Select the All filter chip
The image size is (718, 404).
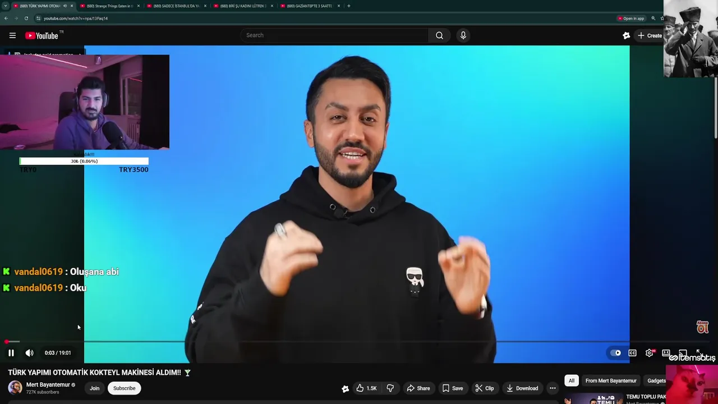(572, 380)
